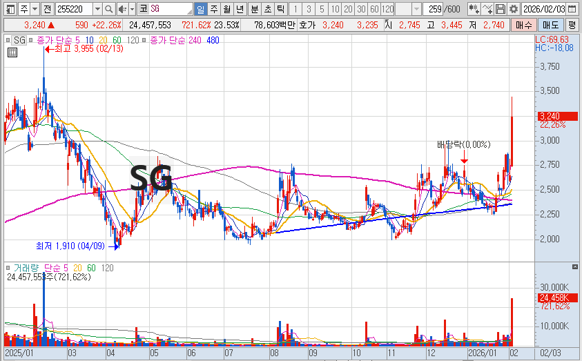
Task: Select the 월 monthly period toggle
Action: coord(227,9)
